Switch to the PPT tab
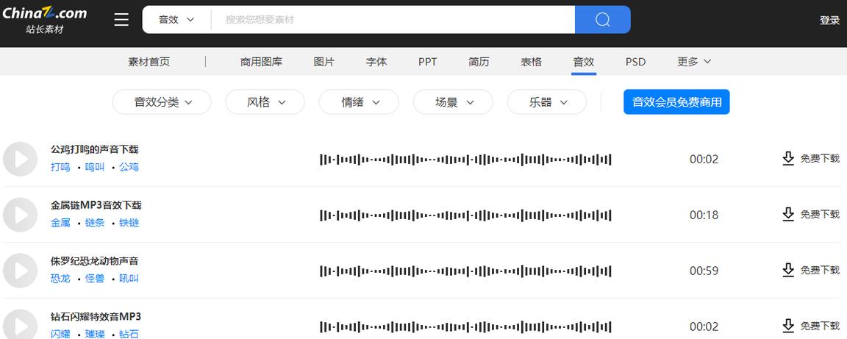Viewport: 847px width, 339px height. (427, 62)
